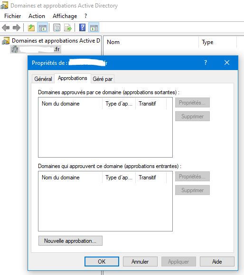Click the Appliquer button
This screenshot has height=275, width=244.
pyautogui.click(x=178, y=261)
